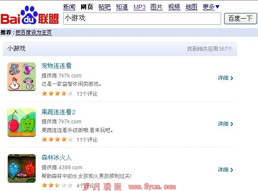The image size is (258, 191).
Task: Open the 果蔬连连看2 game icon
Action: 22,123
